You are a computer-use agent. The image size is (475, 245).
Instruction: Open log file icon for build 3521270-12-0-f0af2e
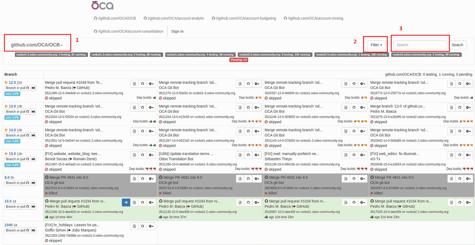click(240, 84)
